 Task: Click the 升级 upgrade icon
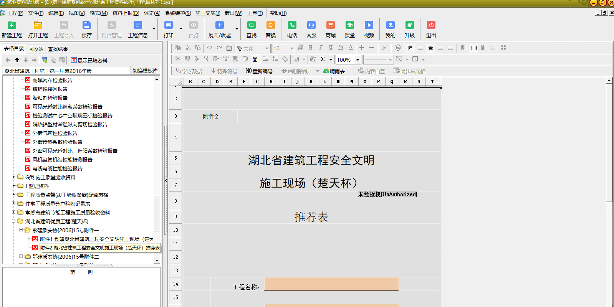[x=409, y=26]
